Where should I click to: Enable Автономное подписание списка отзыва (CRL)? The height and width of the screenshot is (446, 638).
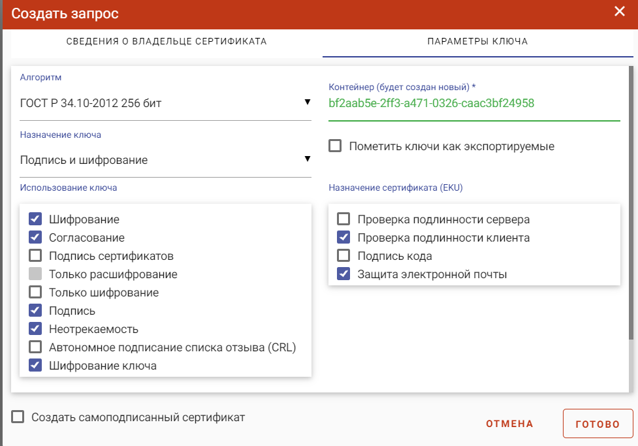pos(35,347)
